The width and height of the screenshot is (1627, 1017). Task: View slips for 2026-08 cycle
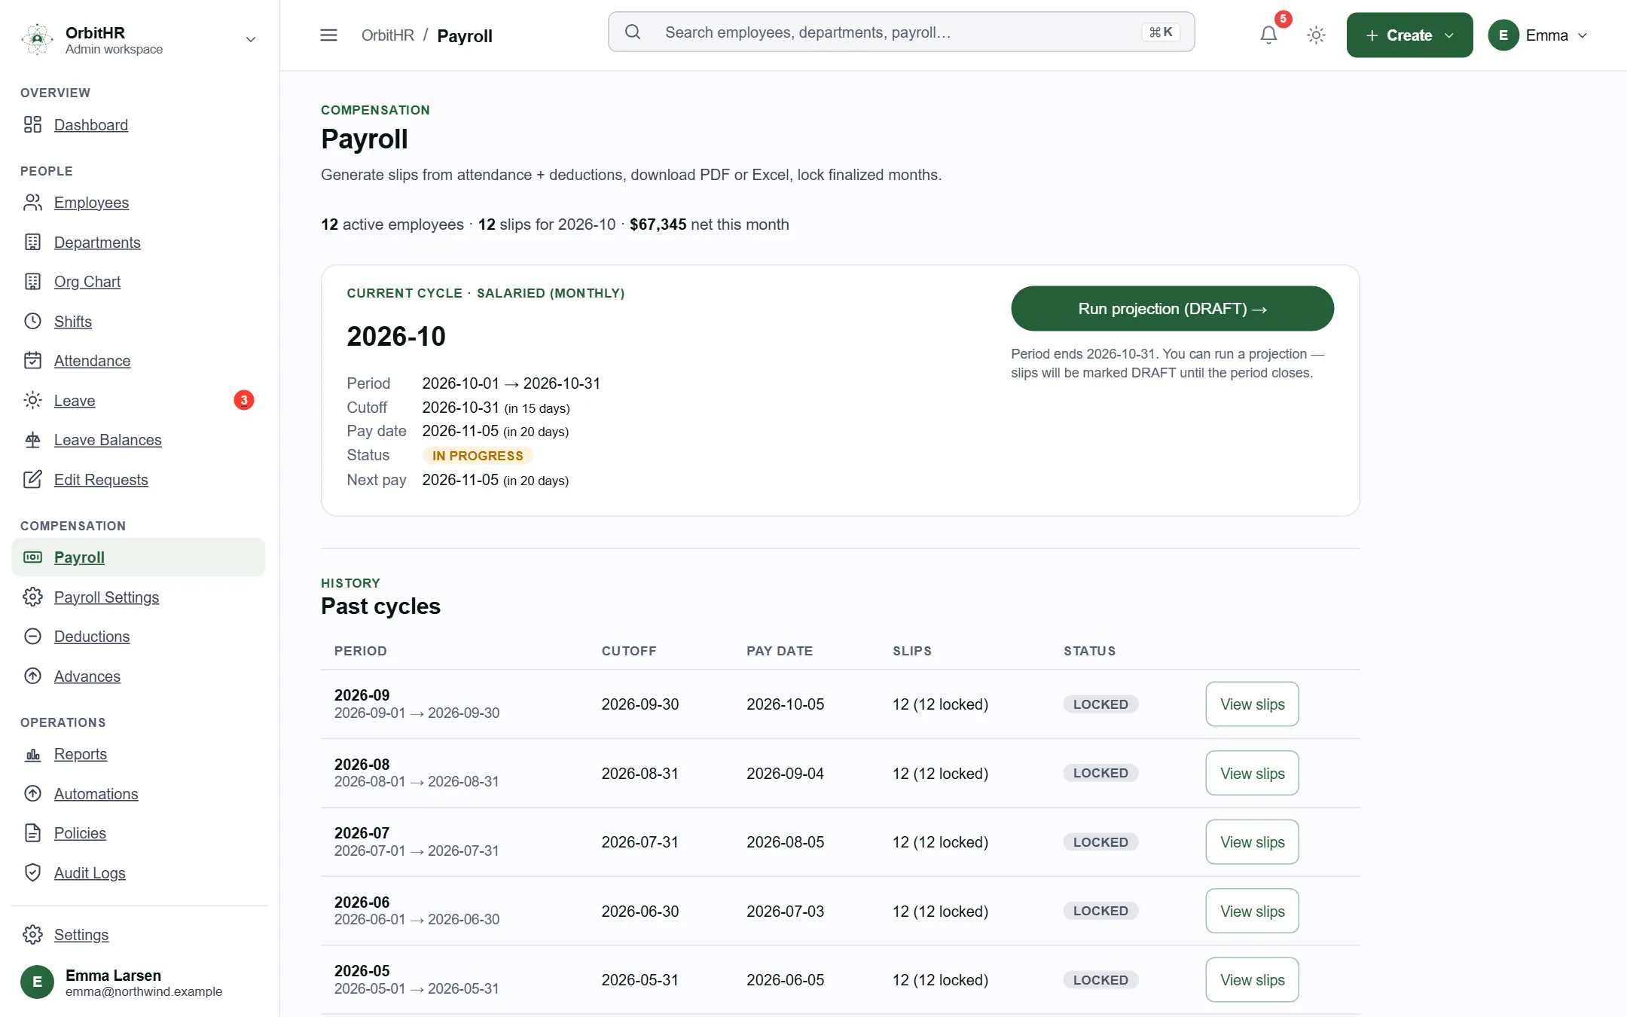coord(1252,773)
